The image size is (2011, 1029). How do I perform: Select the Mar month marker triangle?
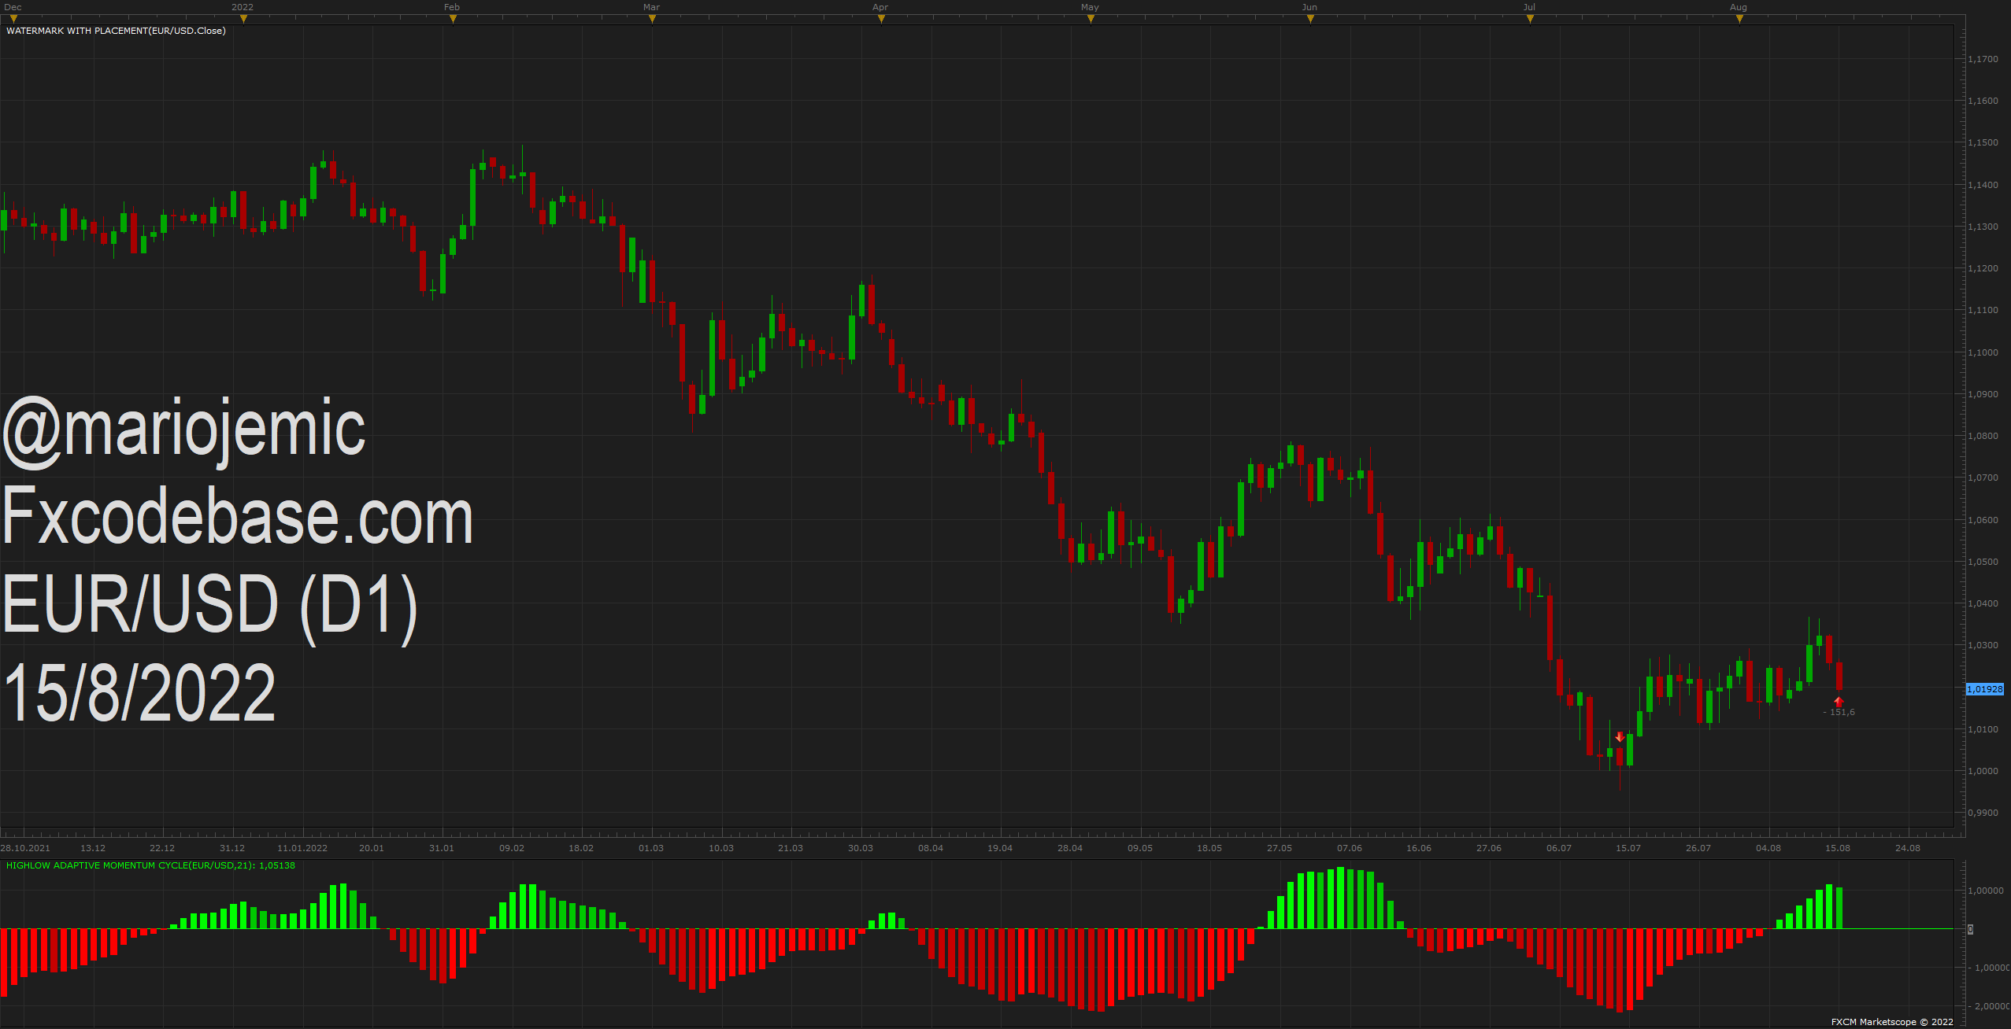click(x=652, y=19)
